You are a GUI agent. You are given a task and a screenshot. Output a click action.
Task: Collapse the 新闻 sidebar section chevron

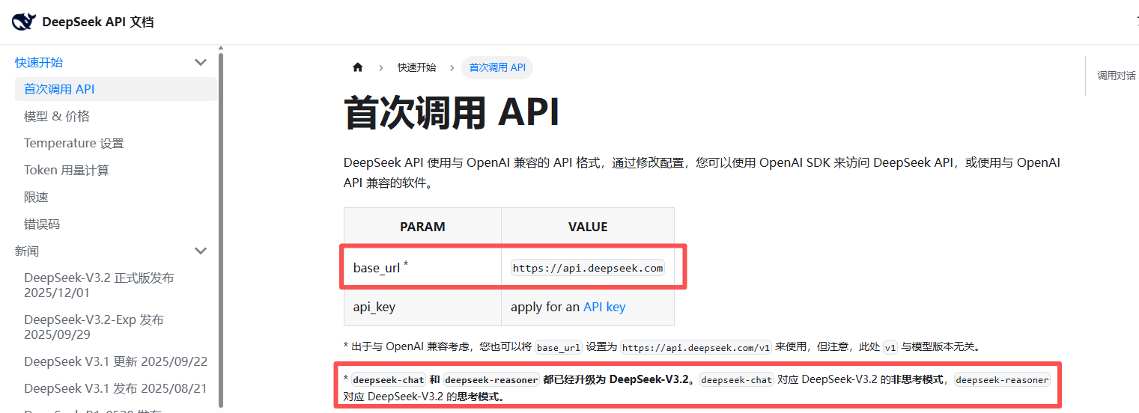[201, 251]
